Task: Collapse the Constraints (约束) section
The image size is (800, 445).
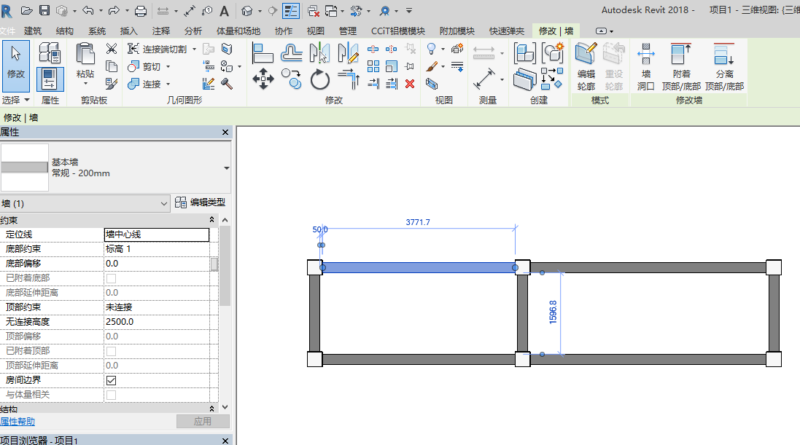Action: click(211, 219)
